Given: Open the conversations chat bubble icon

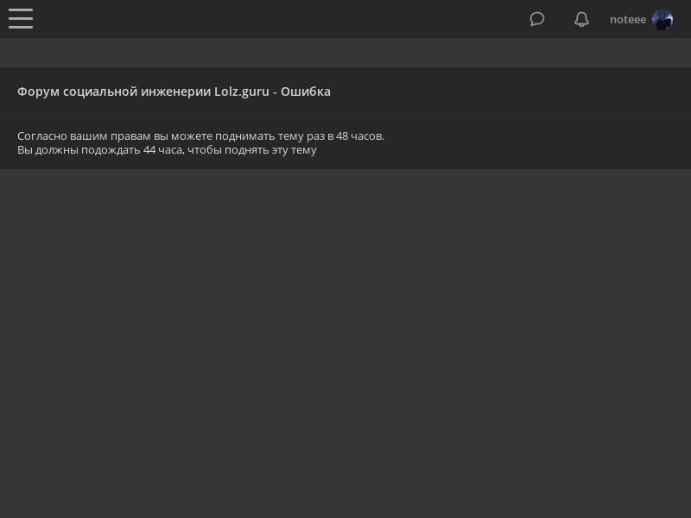Looking at the screenshot, I should click(x=536, y=19).
